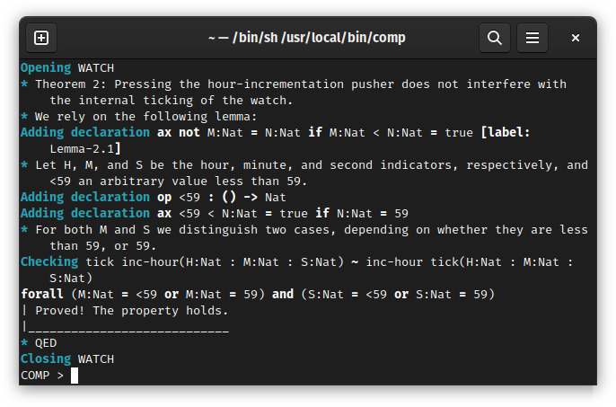The height and width of the screenshot is (407, 616).
Task: Click the 'forall' keyword in output
Action: 42,294
